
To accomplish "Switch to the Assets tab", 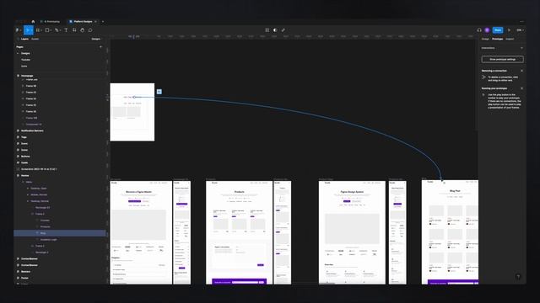I will coord(35,40).
